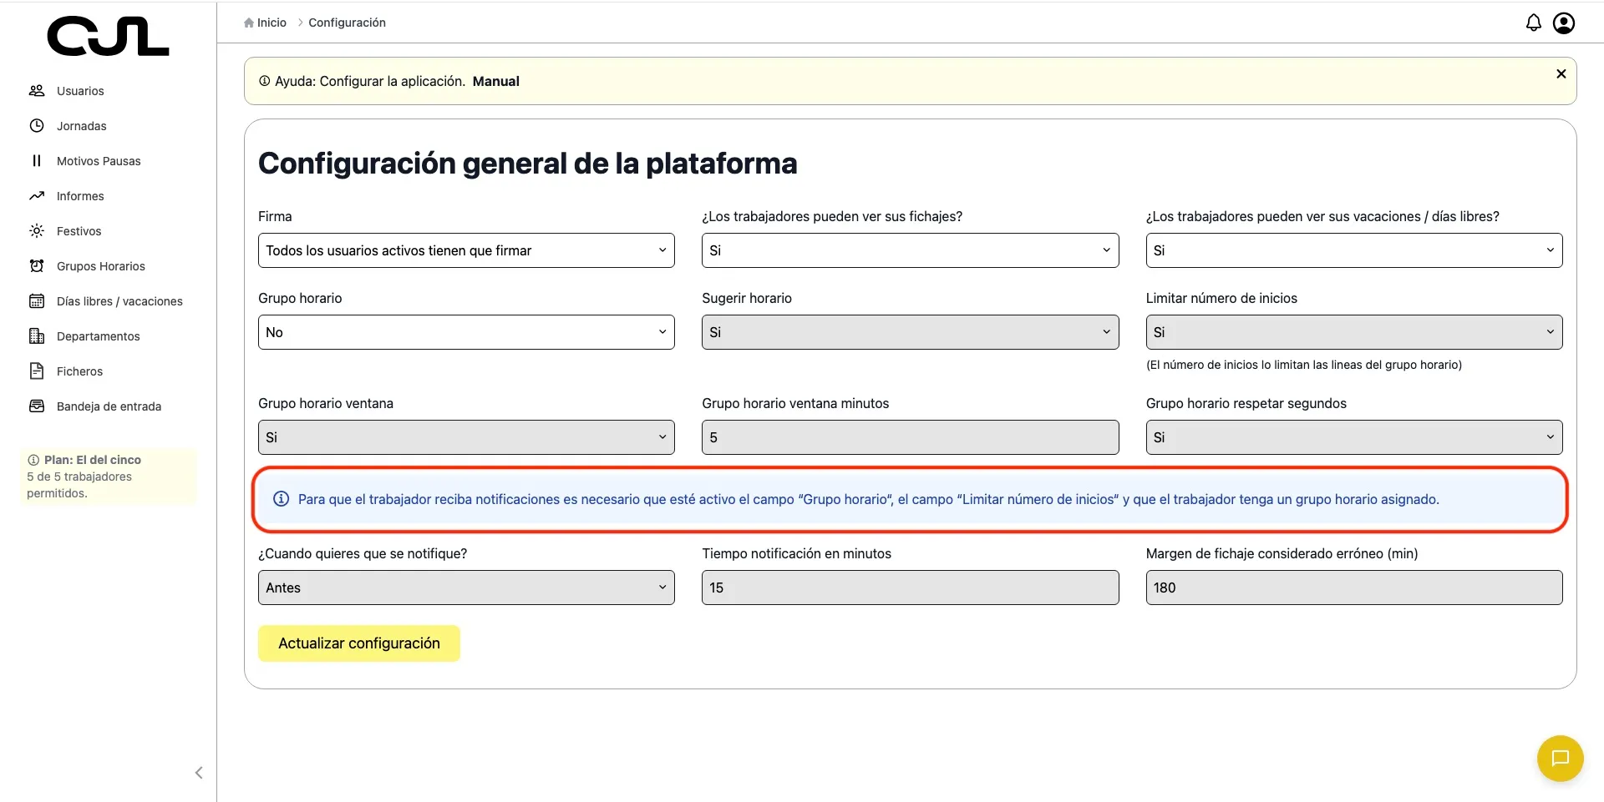Open the ¿Cuando quieres que se notifique? dropdown
This screenshot has width=1604, height=802.
466,588
